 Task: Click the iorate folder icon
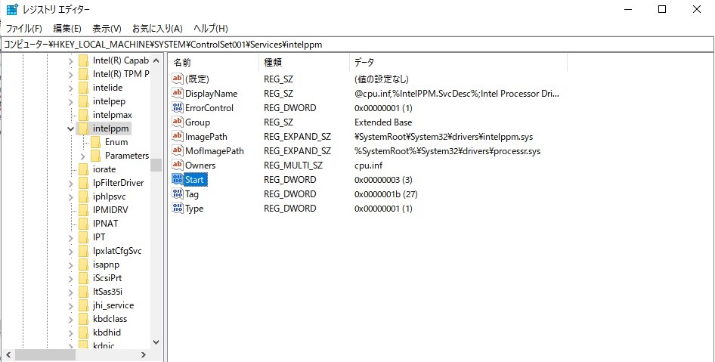point(83,169)
